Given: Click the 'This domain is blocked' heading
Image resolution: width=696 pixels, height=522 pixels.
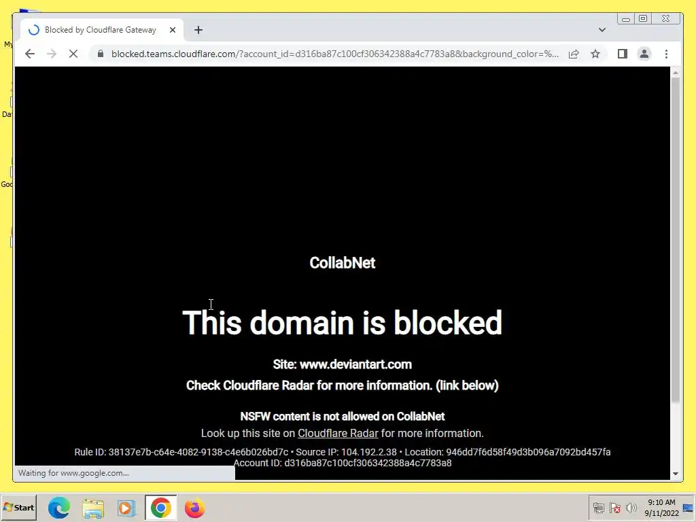Looking at the screenshot, I should click(343, 323).
